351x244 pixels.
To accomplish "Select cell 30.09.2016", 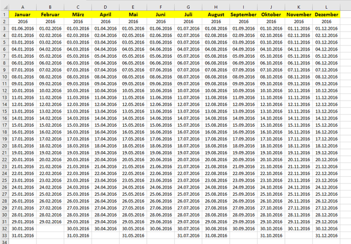I will click(x=243, y=229).
